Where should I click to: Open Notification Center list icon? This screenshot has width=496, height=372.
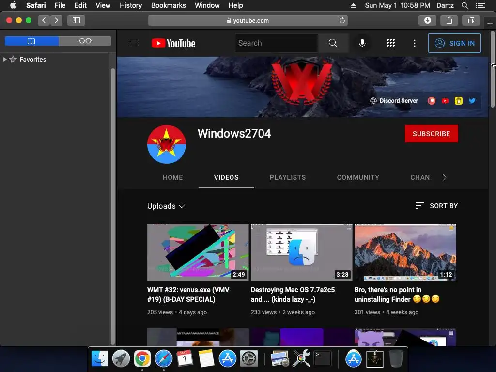coord(480,5)
